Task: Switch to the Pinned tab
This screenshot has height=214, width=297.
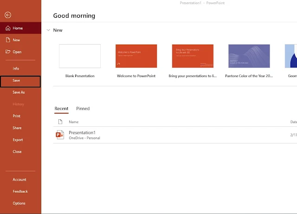Action: (83, 109)
